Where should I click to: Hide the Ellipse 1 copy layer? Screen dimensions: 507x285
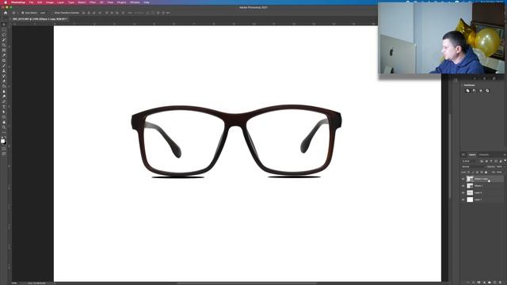click(463, 179)
